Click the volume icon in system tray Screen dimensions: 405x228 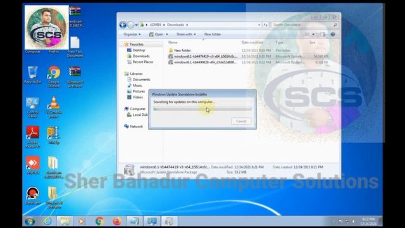point(353,221)
